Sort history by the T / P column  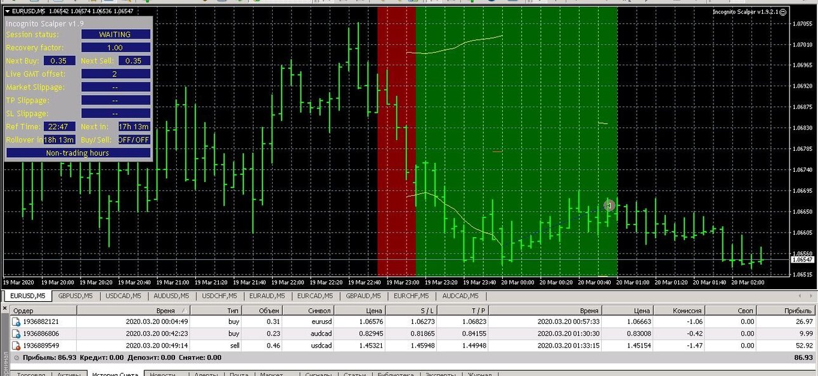[x=462, y=311]
